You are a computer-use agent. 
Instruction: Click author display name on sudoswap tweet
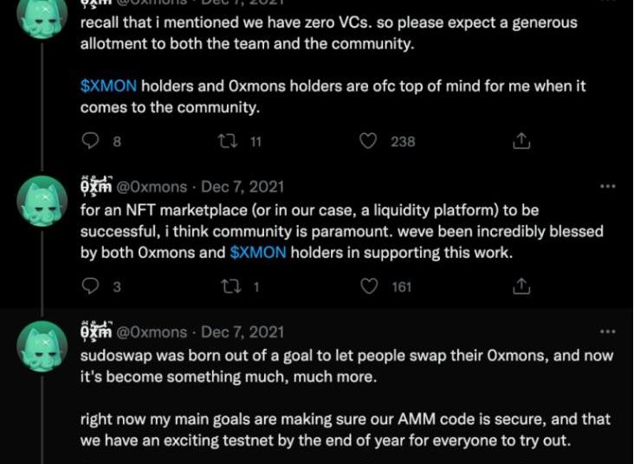pos(95,332)
